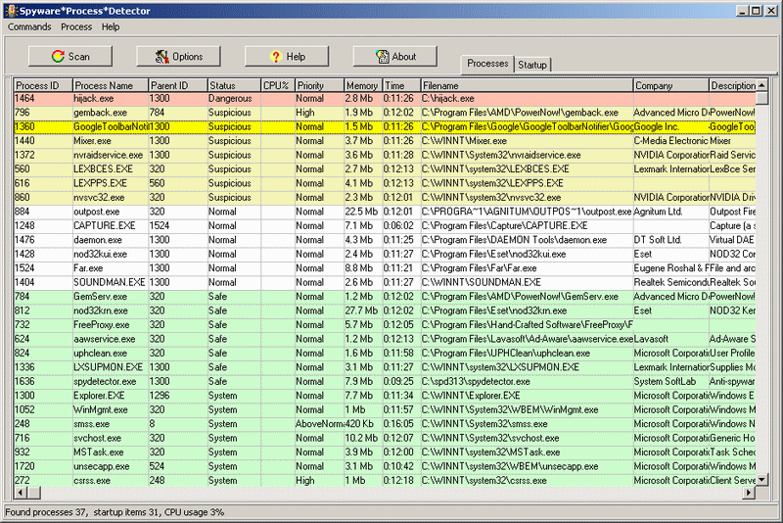Sort list by Status column header
This screenshot has height=523, width=783.
point(233,86)
